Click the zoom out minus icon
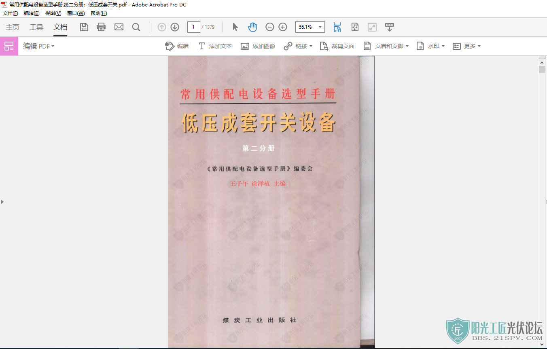 pyautogui.click(x=270, y=27)
